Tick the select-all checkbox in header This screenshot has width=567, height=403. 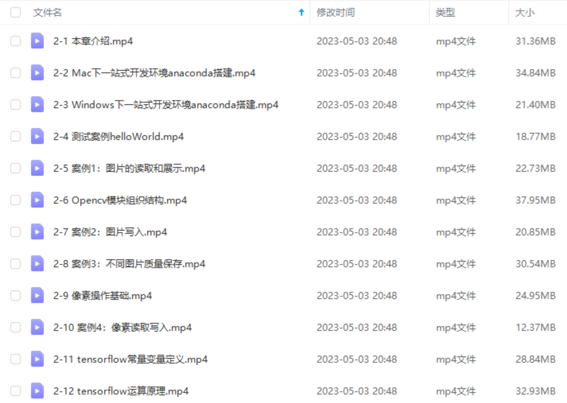pyautogui.click(x=15, y=12)
